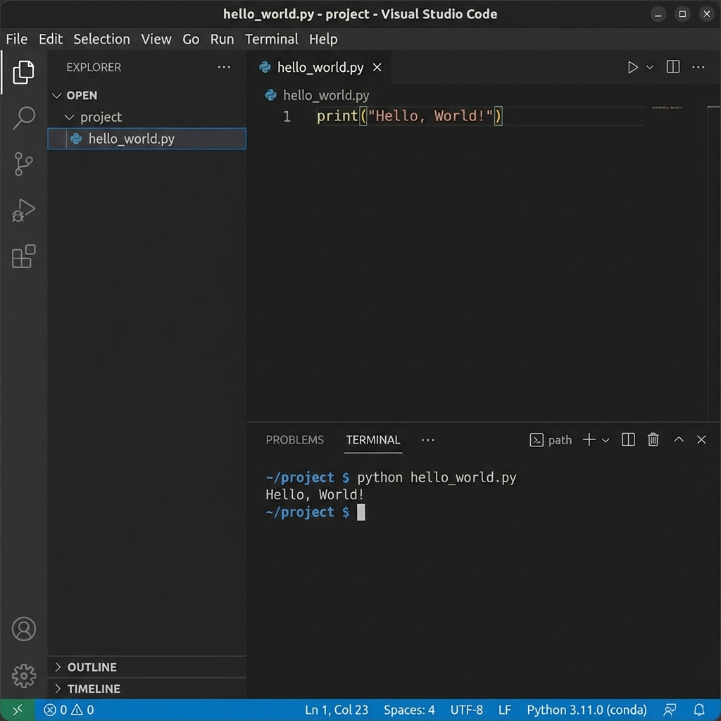The image size is (721, 721).
Task: Close the terminal panel
Action: click(701, 439)
